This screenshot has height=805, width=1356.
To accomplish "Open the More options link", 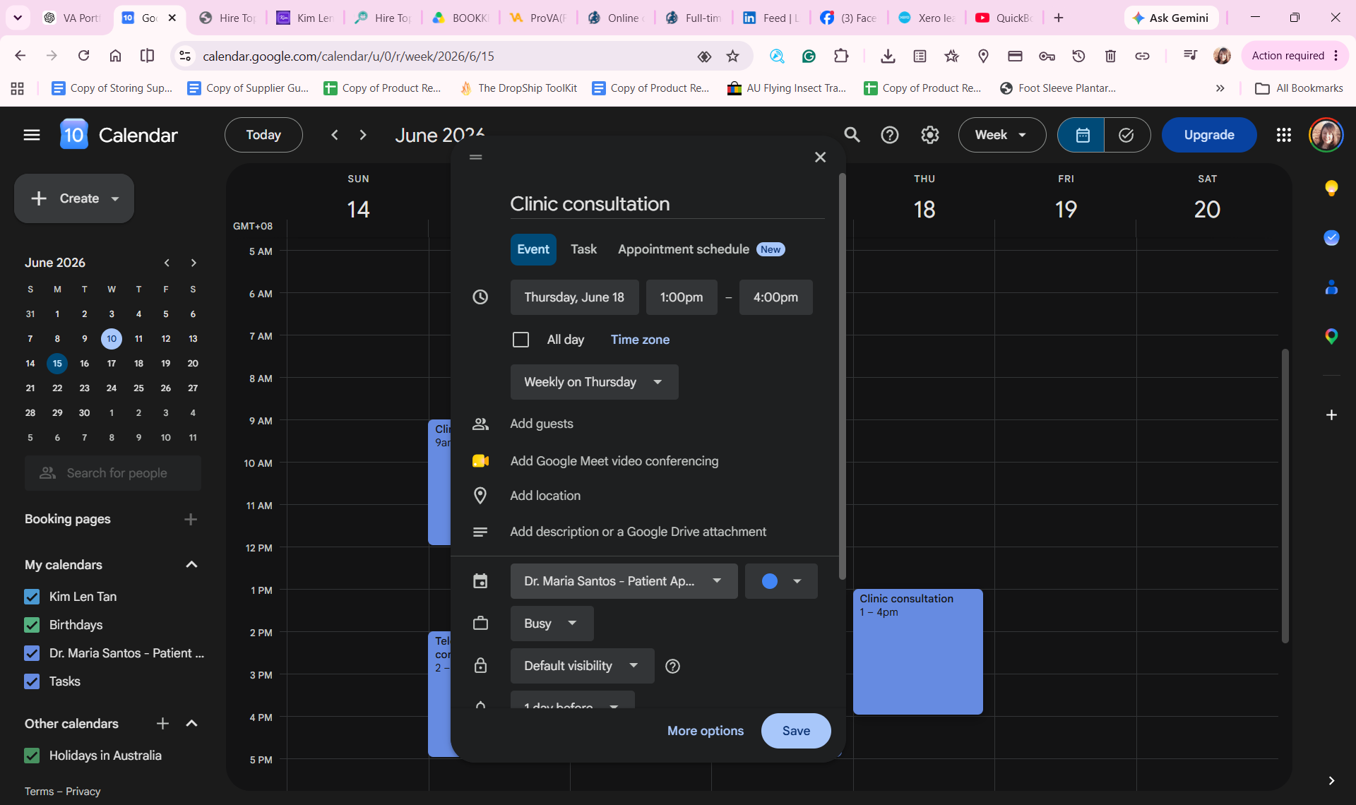I will pyautogui.click(x=706, y=731).
